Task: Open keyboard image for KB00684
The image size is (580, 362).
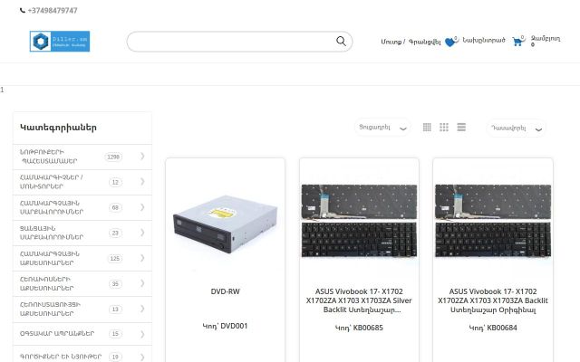Action: pyautogui.click(x=493, y=221)
